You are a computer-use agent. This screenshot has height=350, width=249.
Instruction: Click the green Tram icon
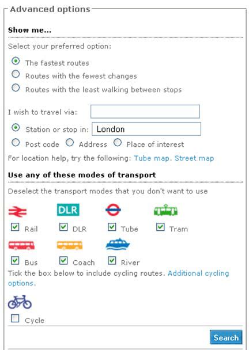[x=165, y=210]
